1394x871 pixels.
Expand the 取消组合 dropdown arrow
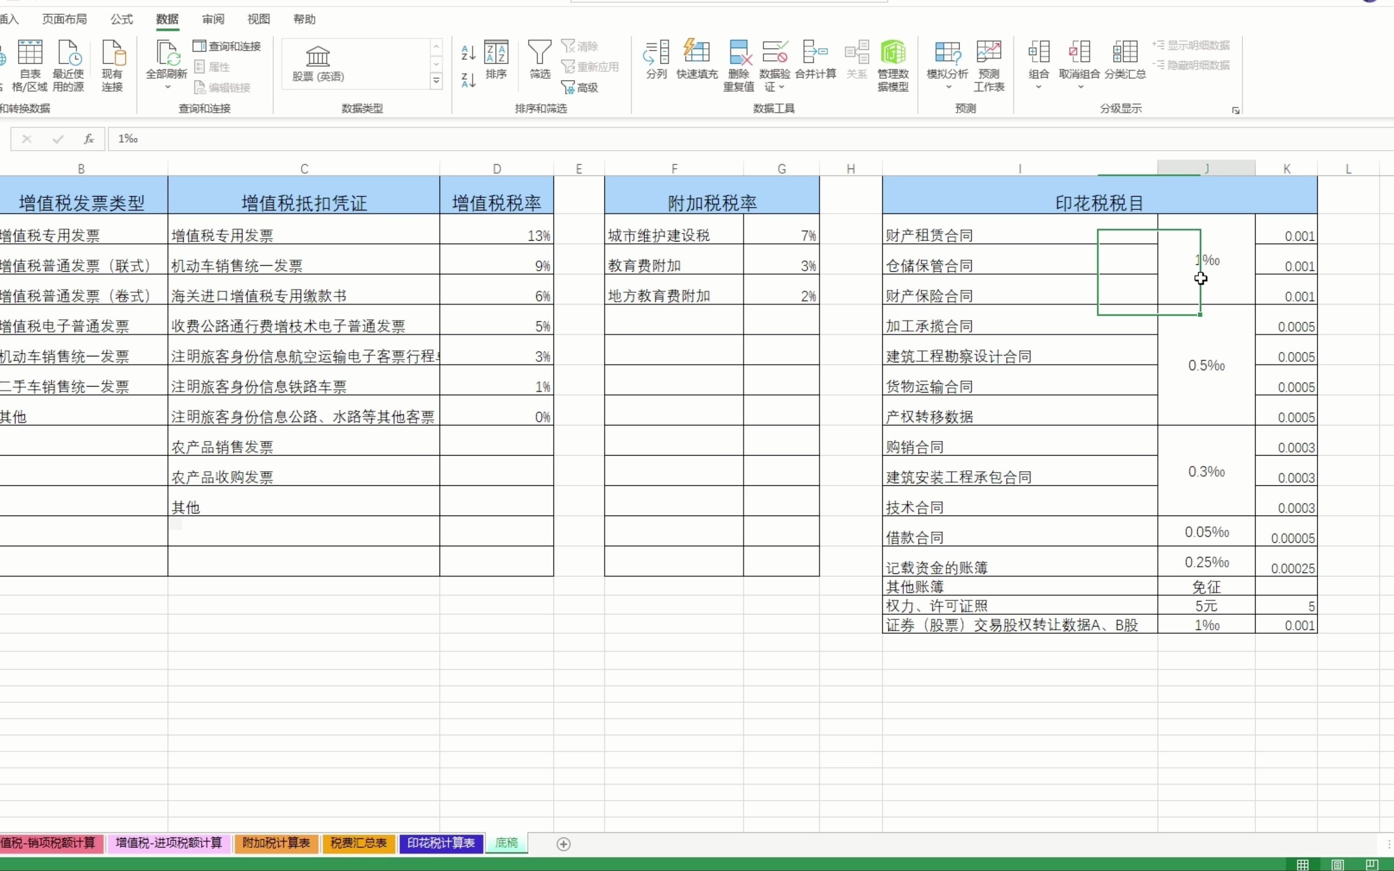point(1080,87)
